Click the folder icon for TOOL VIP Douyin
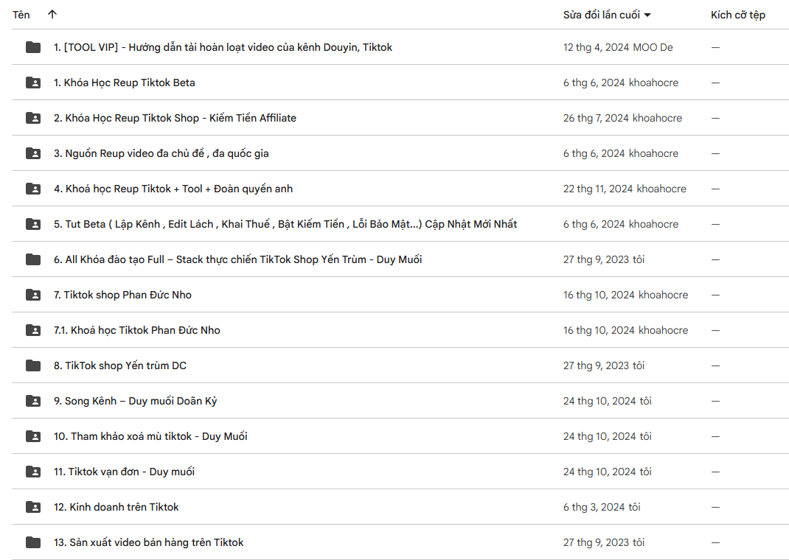The image size is (789, 560). point(33,47)
